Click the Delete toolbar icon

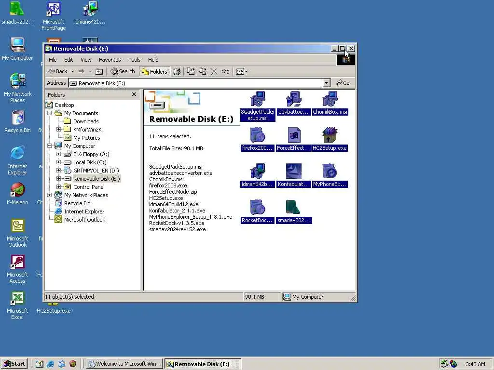coord(214,71)
